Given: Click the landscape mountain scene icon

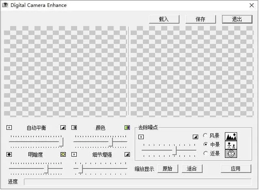Looking at the screenshot, I should pos(231,136).
